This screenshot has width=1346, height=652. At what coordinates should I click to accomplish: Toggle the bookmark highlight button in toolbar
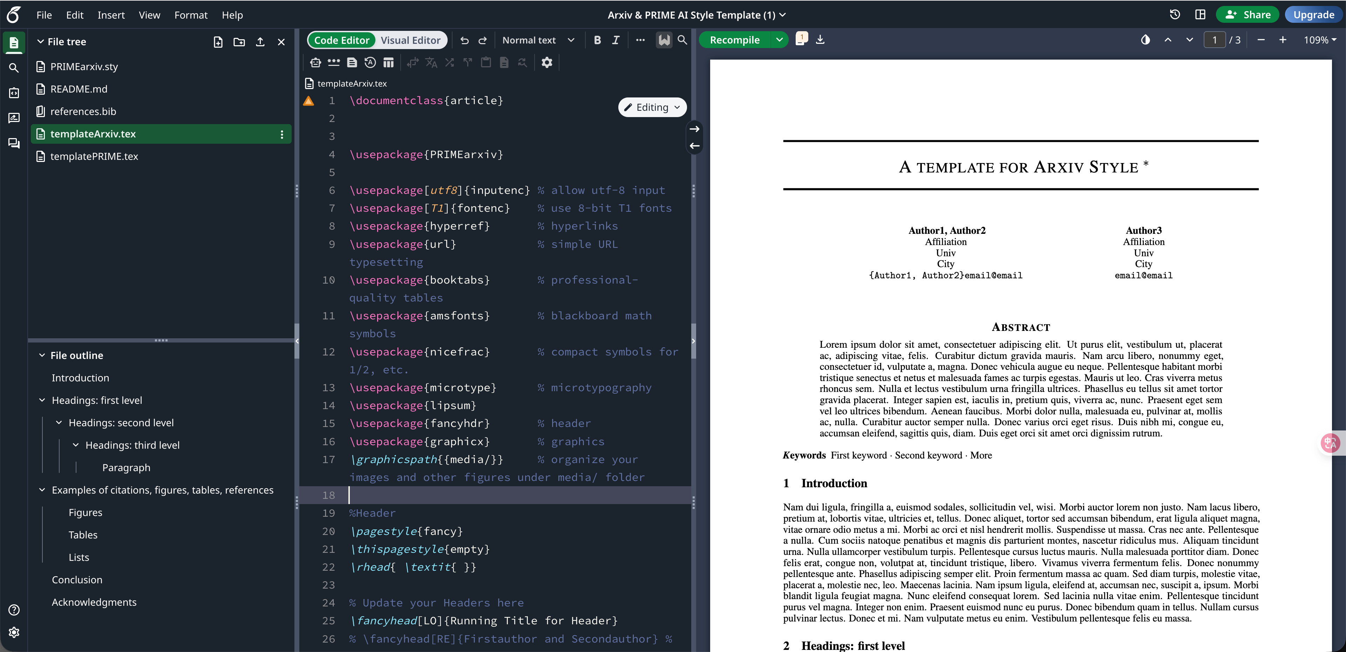click(664, 40)
